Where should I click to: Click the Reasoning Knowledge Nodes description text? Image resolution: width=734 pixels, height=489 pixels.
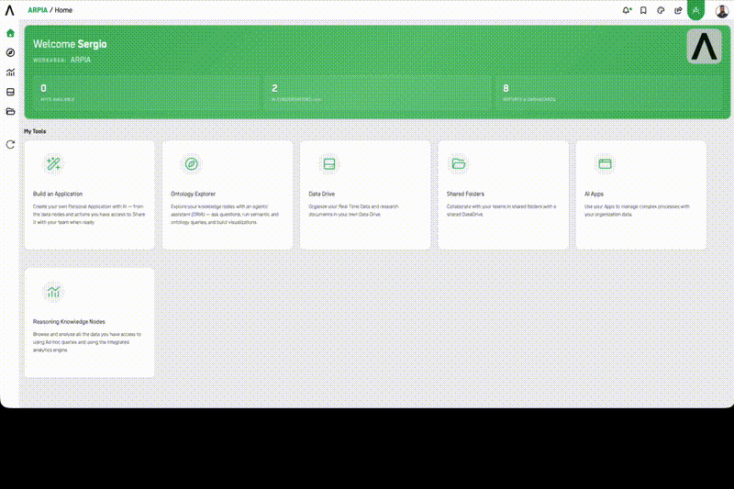pos(86,342)
